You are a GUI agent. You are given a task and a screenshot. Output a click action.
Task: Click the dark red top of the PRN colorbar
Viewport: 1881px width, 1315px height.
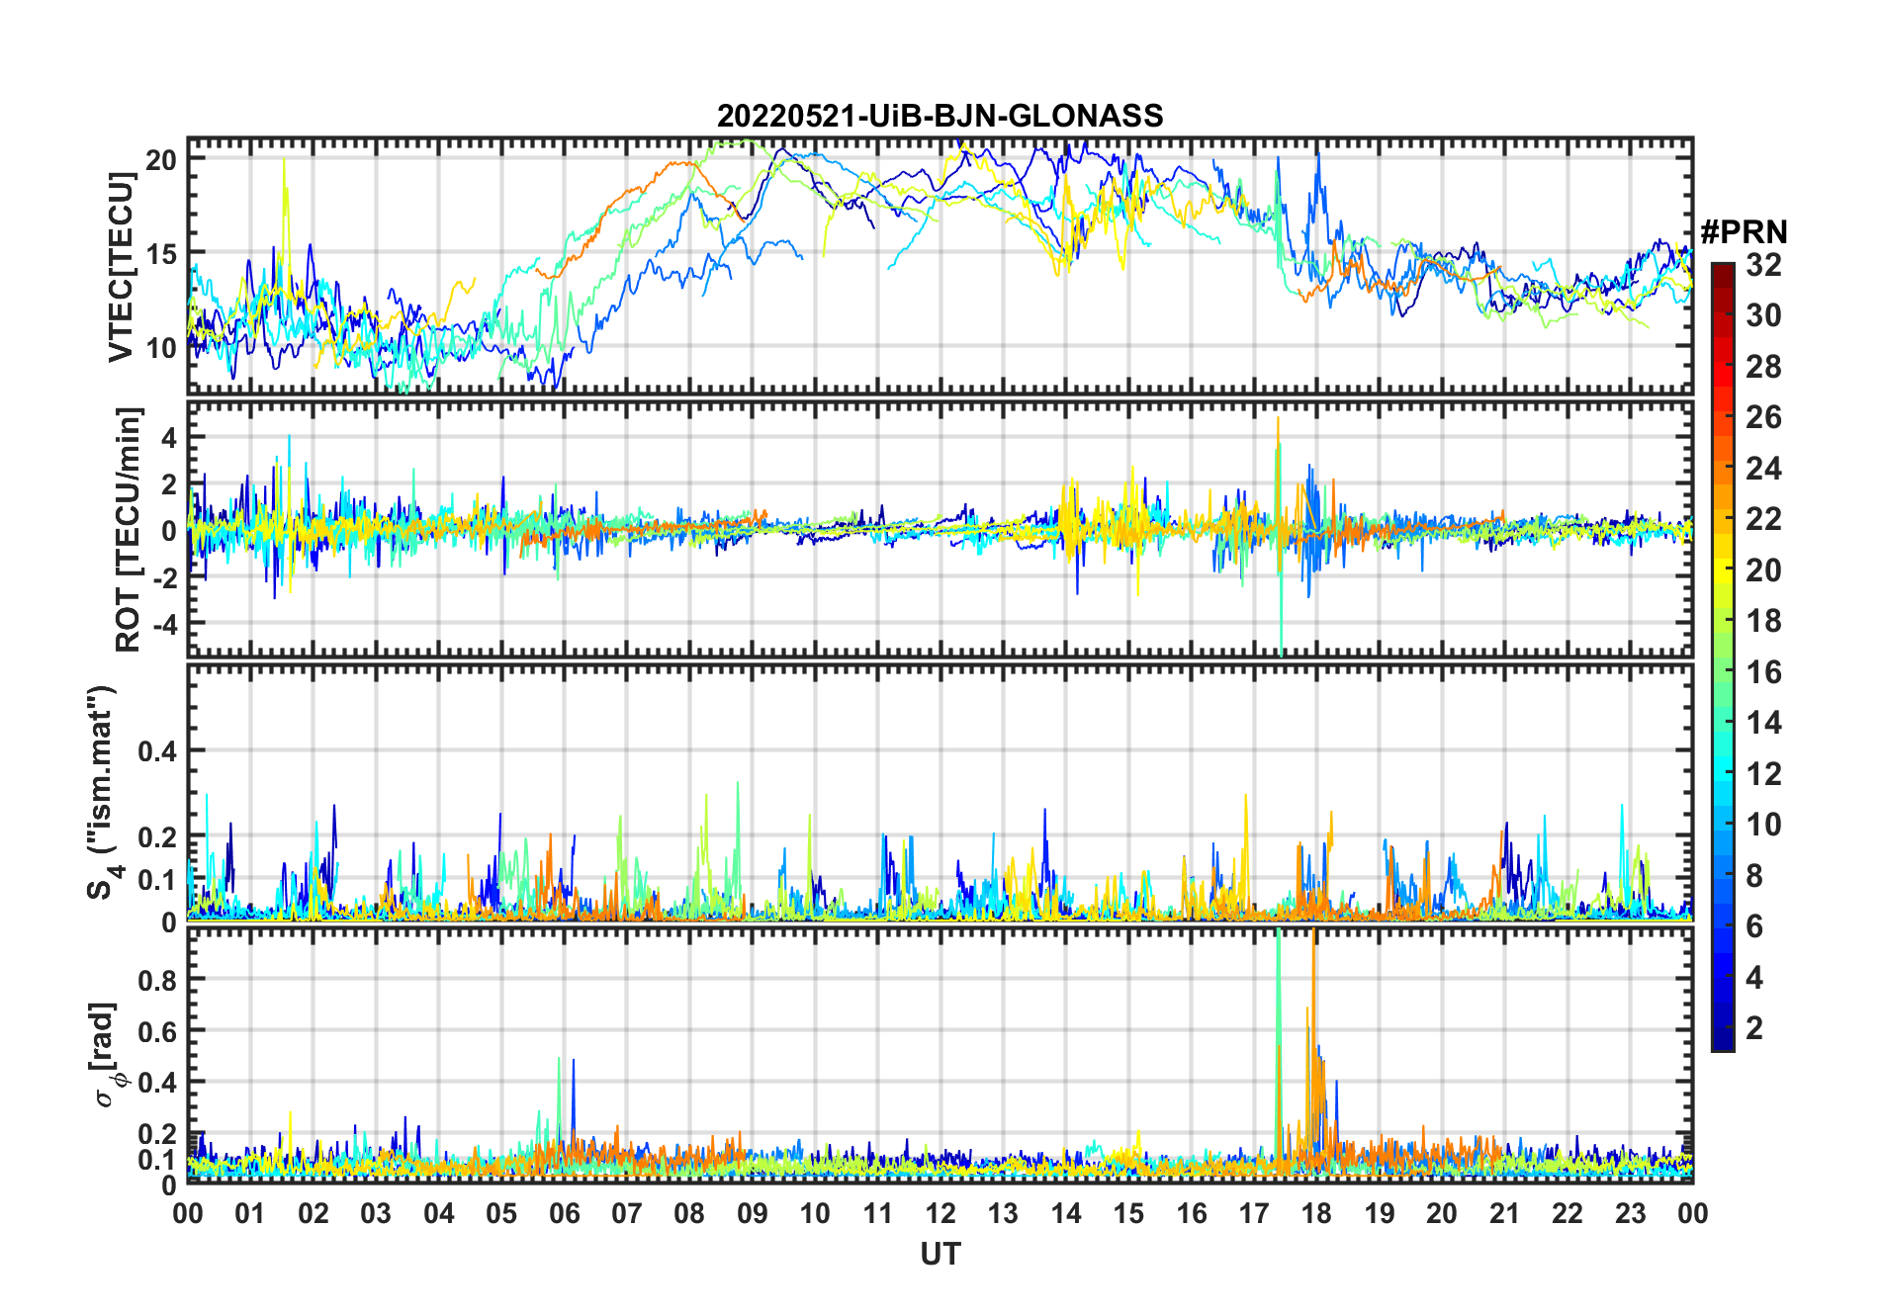[1722, 270]
